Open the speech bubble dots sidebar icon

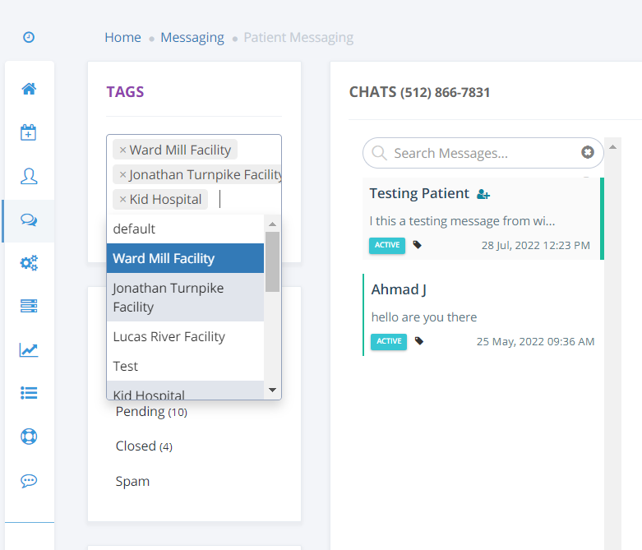29,481
